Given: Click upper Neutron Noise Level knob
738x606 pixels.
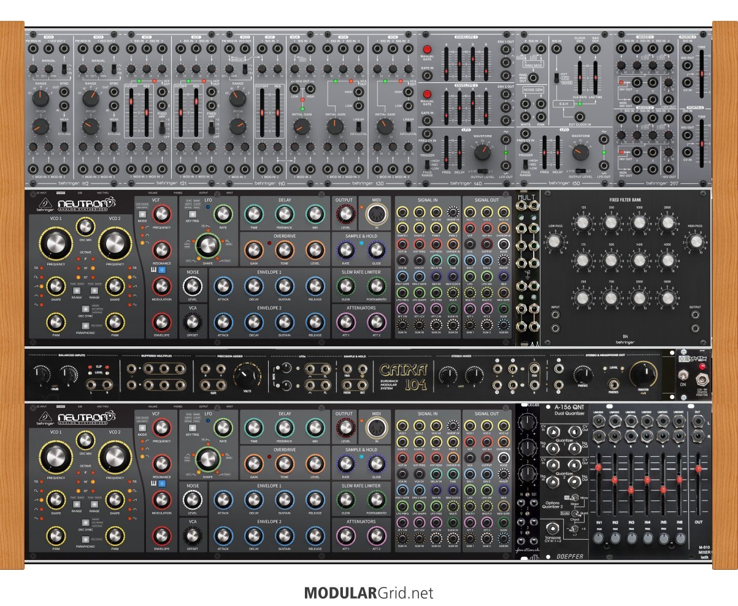Looking at the screenshot, I should [193, 286].
